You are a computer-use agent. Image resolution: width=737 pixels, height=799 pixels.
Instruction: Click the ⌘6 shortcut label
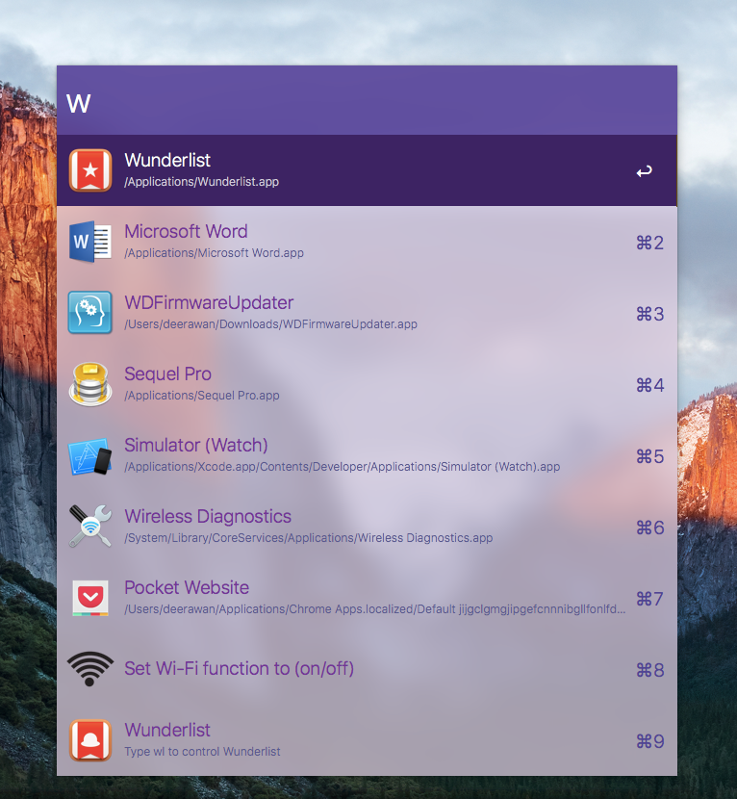click(649, 528)
